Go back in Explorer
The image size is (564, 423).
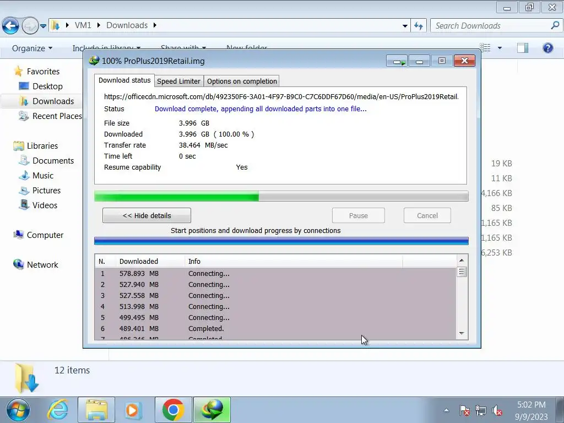click(x=10, y=25)
